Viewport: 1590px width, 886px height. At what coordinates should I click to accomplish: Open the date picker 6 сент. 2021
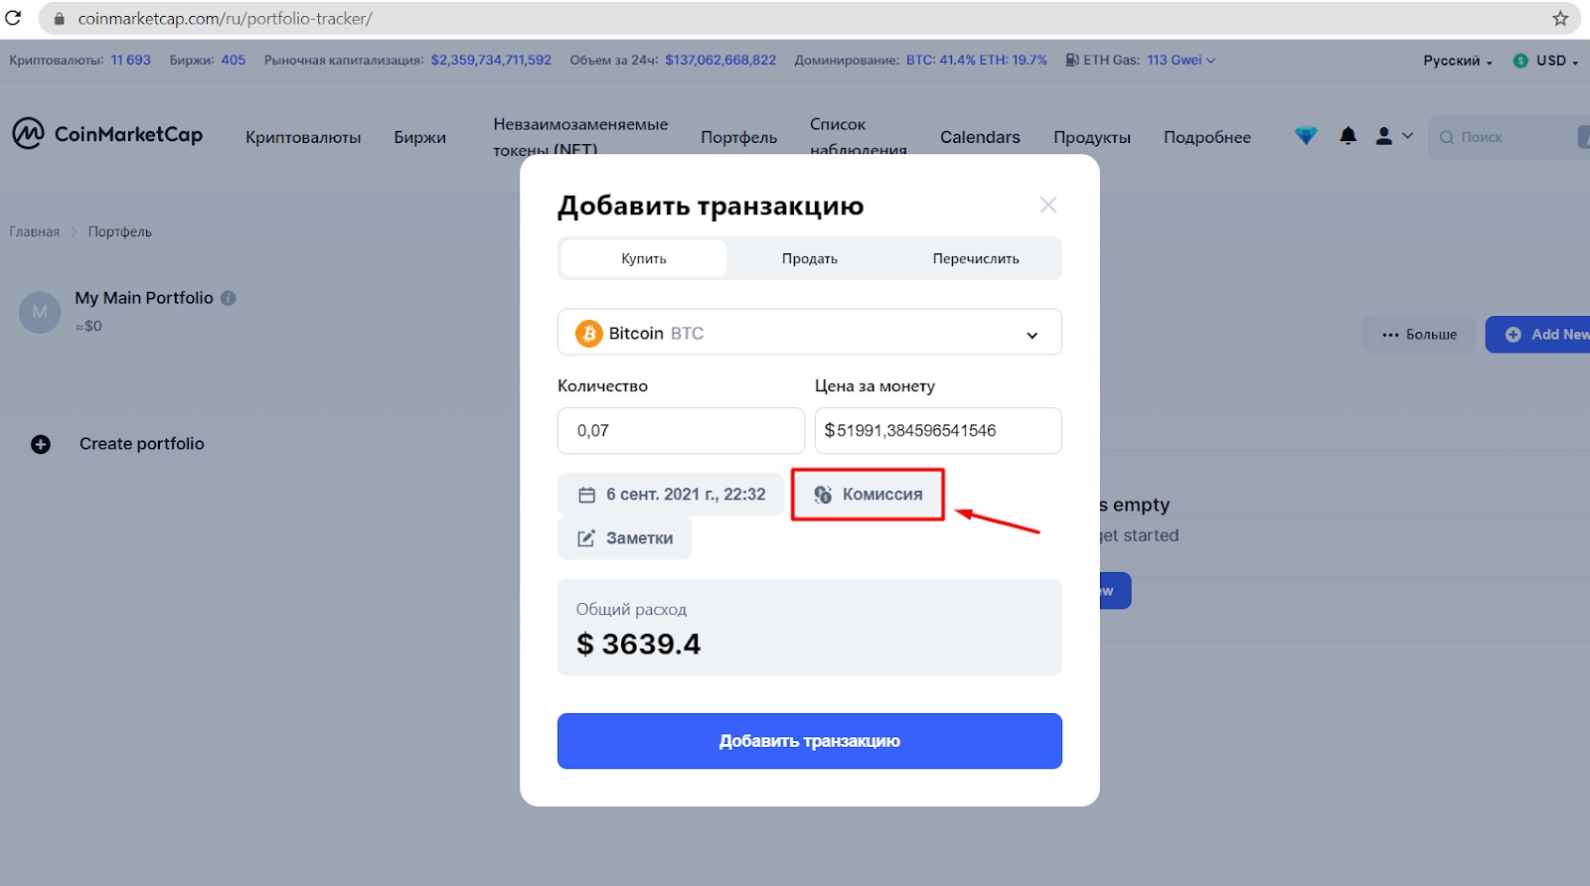(x=671, y=495)
